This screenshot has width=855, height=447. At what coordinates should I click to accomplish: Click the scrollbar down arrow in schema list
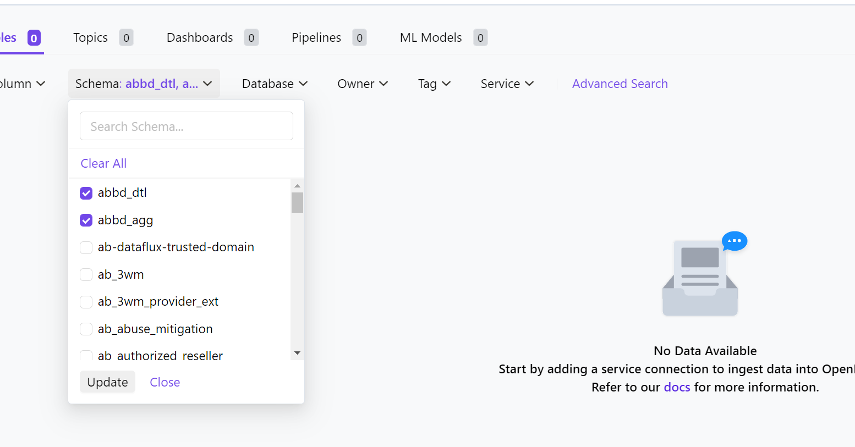tap(297, 353)
